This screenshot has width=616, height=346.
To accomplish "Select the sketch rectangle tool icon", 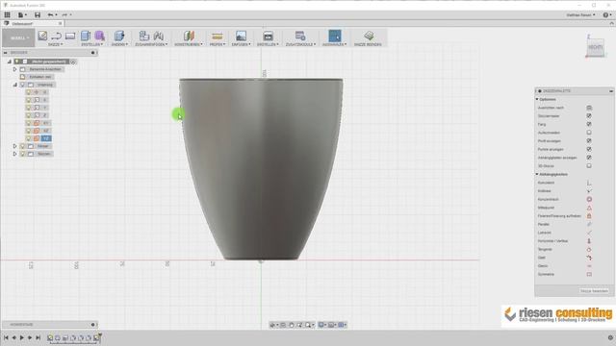I will point(70,37).
